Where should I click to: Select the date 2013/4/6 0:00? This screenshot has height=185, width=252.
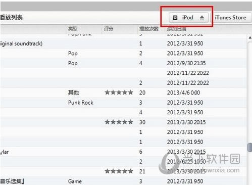pyautogui.click(x=183, y=92)
